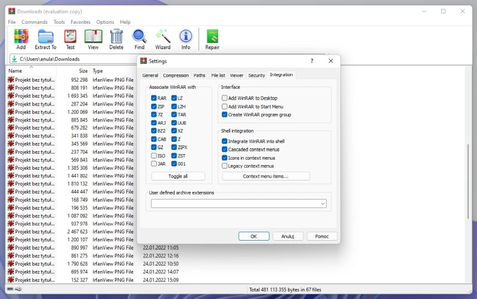Enable the ISO association checkbox
This screenshot has height=299, width=477.
pos(154,155)
